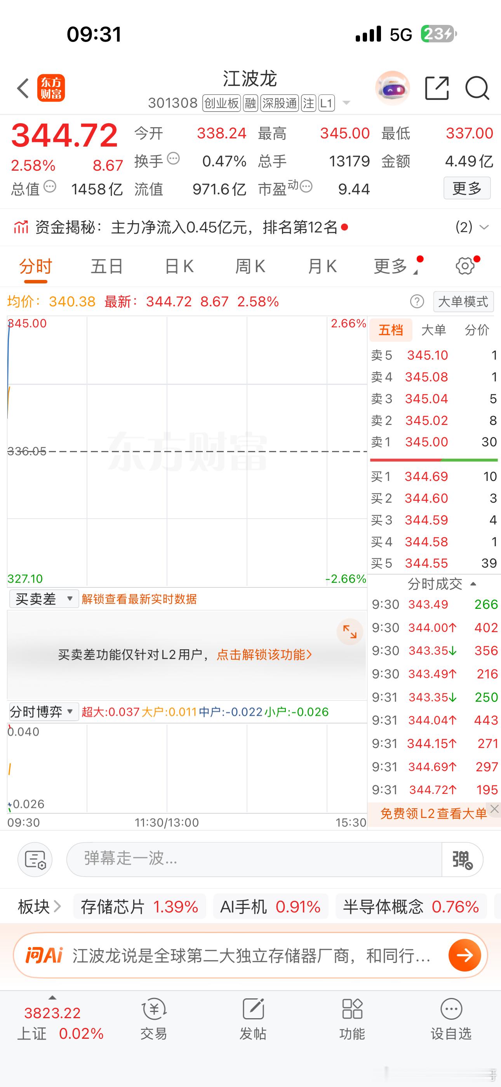The width and height of the screenshot is (501, 1087).
Task: Tap 免费领L2查看大单 banner
Action: click(x=433, y=814)
